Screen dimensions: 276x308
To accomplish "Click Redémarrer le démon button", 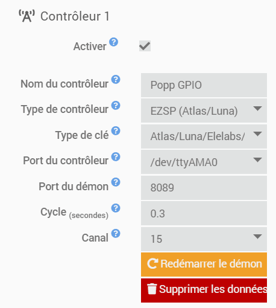I will (x=204, y=265).
